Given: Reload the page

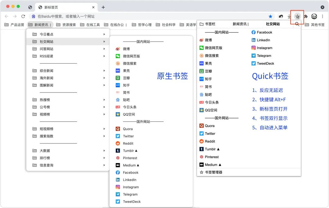Looking at the screenshot, I should pyautogui.click(x=23, y=16).
